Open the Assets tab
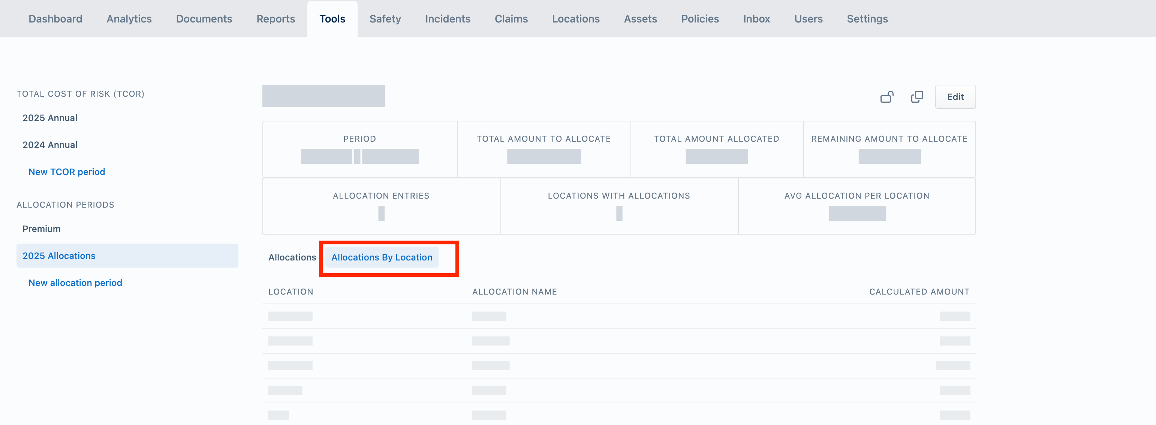1156x425 pixels. coord(640,19)
